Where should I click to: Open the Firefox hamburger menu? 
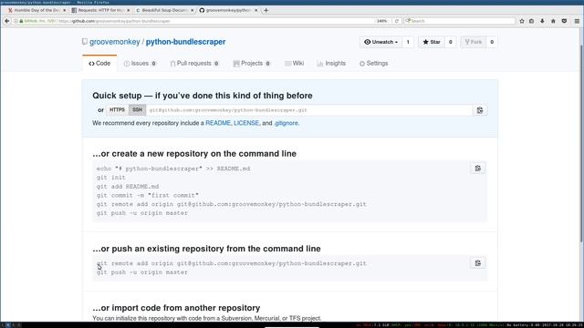(577, 21)
